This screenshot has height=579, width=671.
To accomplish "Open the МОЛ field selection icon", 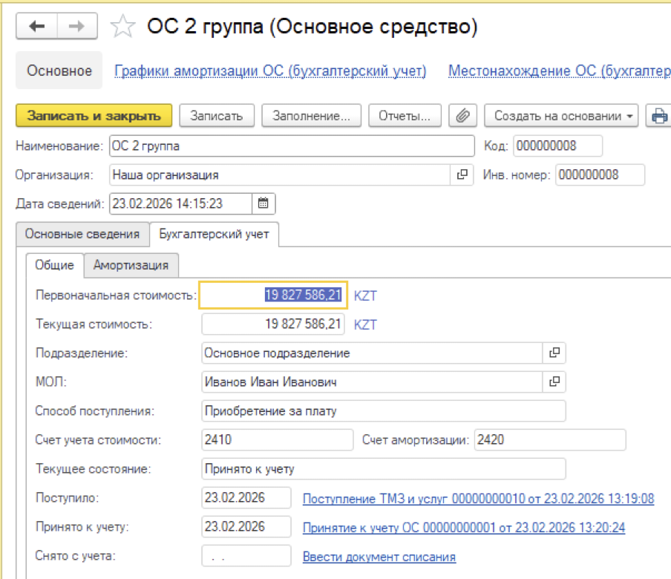I will pos(554,382).
